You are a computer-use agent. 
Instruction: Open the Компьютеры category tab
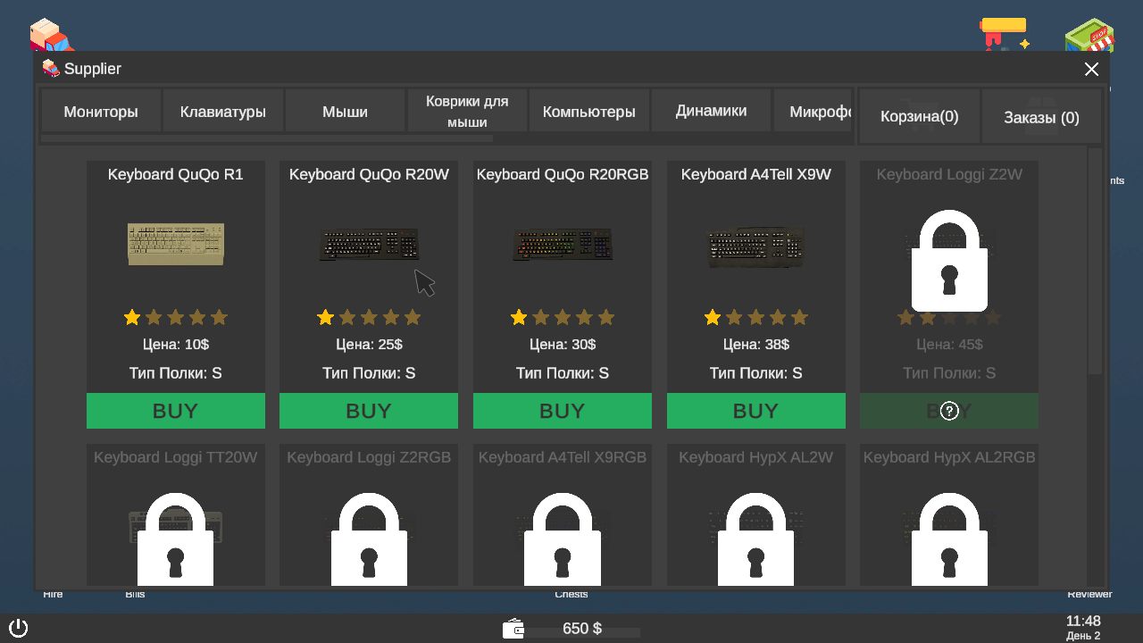(589, 110)
